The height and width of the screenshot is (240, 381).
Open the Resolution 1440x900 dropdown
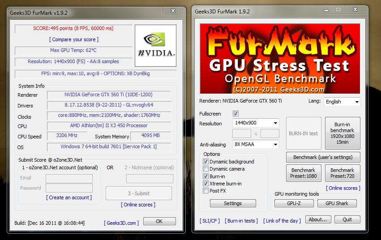(256, 123)
